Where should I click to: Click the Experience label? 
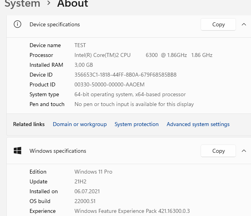pyautogui.click(x=43, y=211)
